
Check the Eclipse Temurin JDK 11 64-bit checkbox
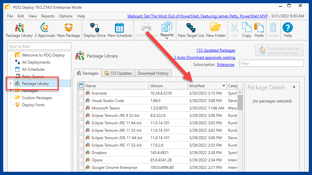tap(81, 138)
